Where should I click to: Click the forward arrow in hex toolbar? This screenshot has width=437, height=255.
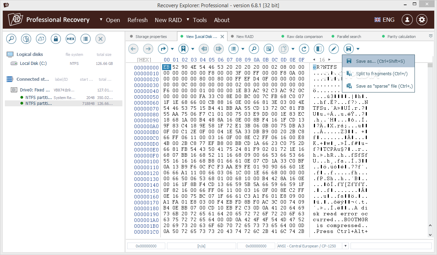click(148, 49)
